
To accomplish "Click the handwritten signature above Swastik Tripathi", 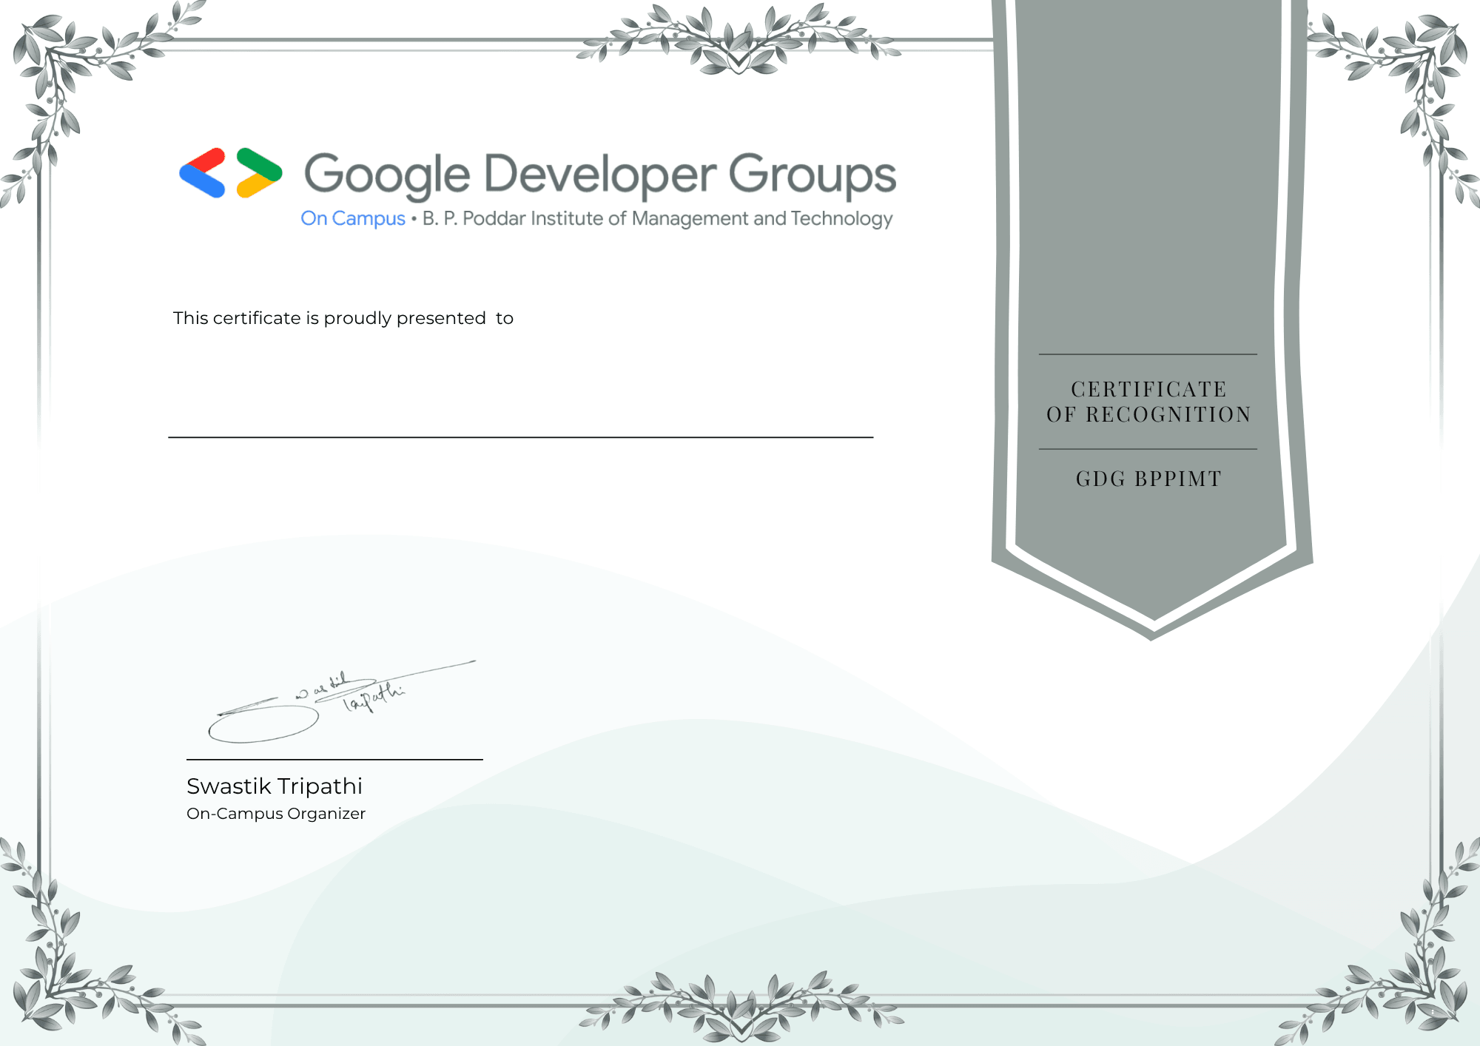I will pyautogui.click(x=342, y=702).
